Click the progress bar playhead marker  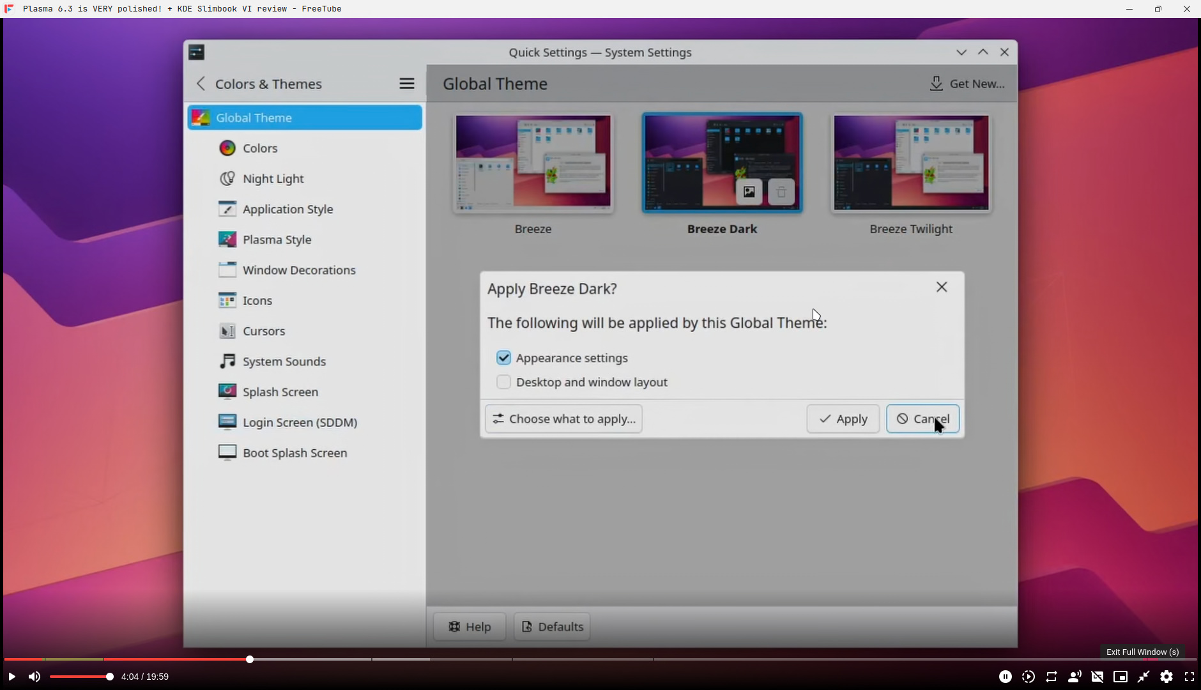pos(250,659)
